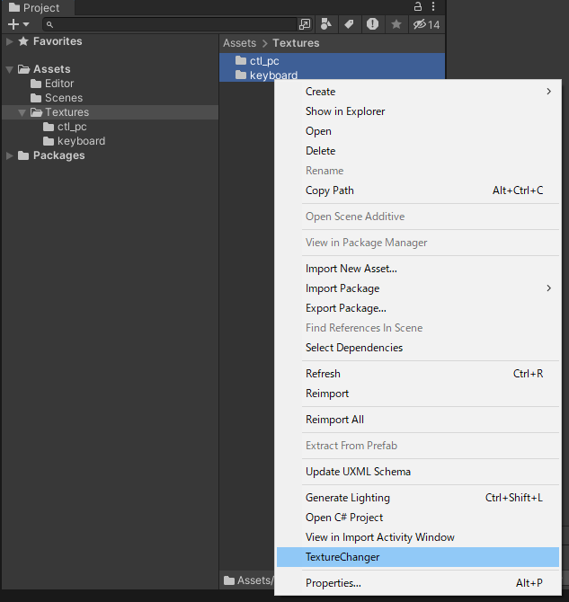Click the Textures breadcrumb
Screen dimensions: 569x602
click(x=296, y=43)
